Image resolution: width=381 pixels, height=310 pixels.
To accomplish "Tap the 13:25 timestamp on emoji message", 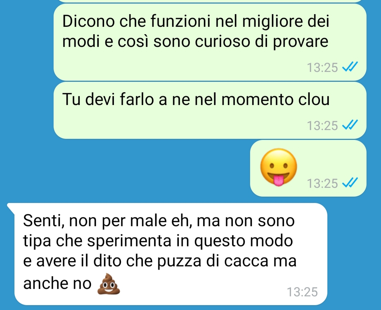I will click(322, 184).
